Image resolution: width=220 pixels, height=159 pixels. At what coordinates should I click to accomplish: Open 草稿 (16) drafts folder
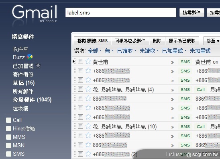(x=24, y=83)
